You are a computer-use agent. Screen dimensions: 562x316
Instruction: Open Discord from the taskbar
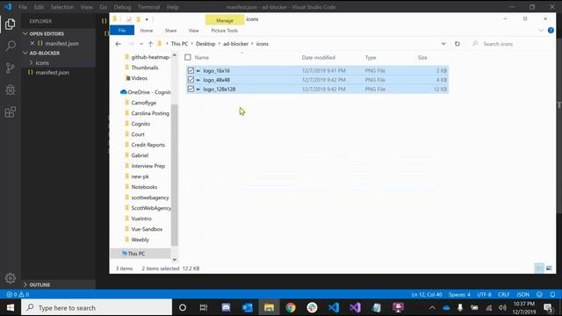click(226, 307)
